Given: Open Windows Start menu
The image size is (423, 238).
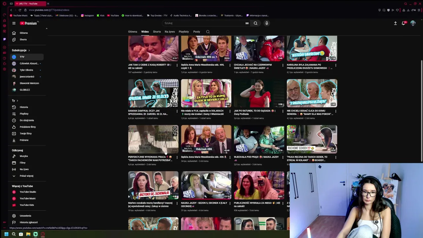Looking at the screenshot, I should tap(6, 234).
